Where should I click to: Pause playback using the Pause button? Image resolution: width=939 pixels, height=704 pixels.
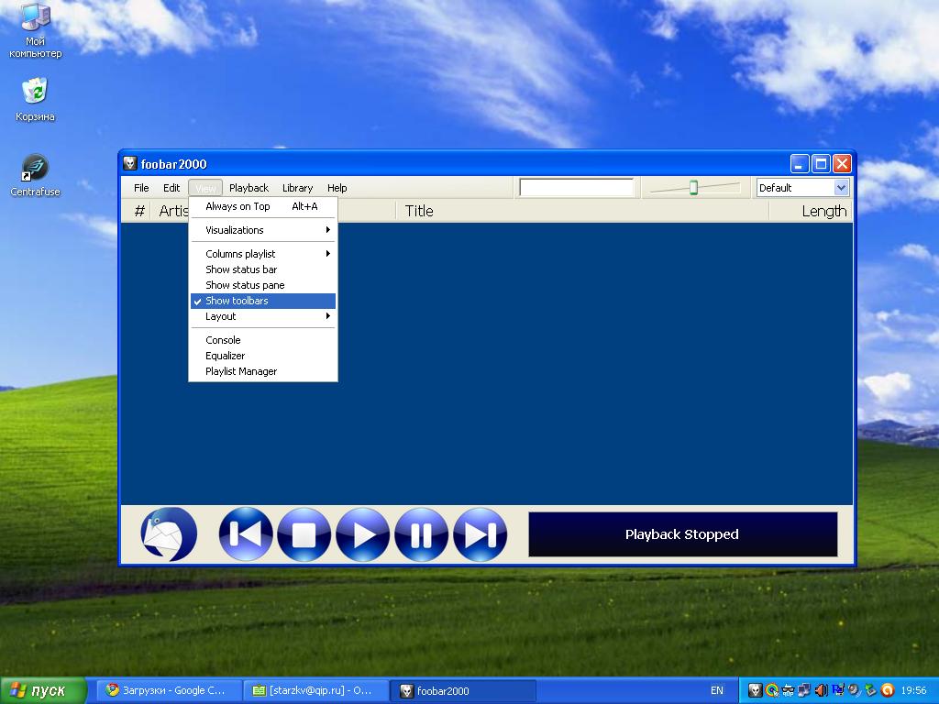tap(422, 534)
